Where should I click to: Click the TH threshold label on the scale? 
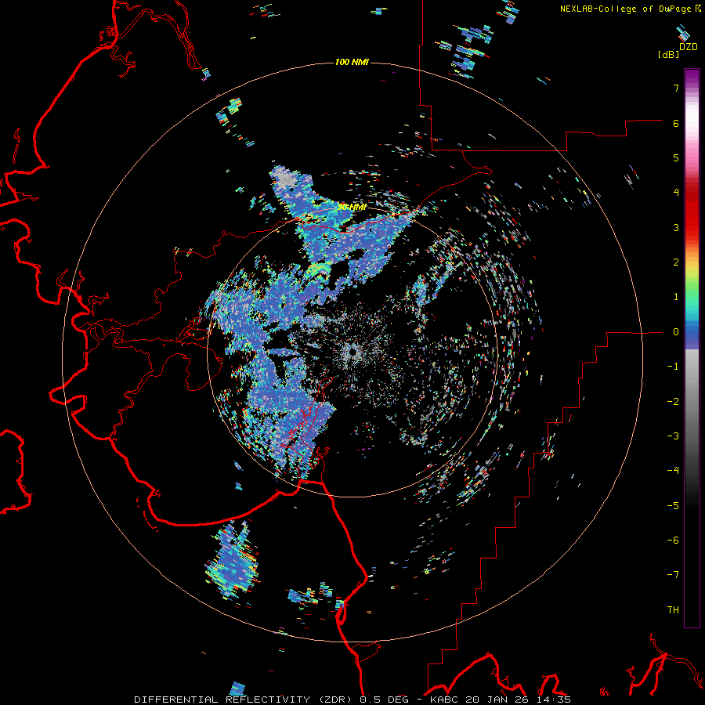673,610
